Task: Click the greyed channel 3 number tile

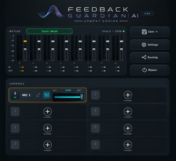Action: tap(15, 111)
